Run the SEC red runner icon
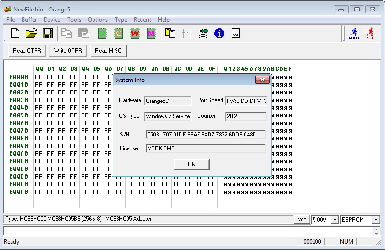385x250 pixels. coord(371,34)
